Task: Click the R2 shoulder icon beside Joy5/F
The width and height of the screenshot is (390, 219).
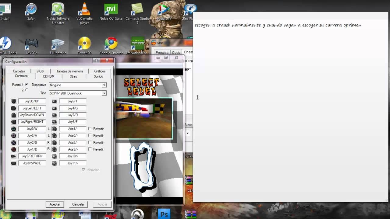Action: coord(54,122)
